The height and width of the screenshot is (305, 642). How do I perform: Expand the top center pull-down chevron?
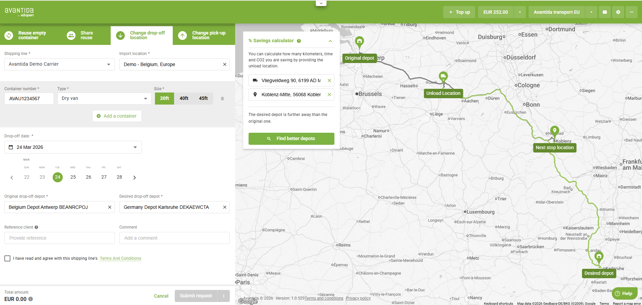[x=321, y=3]
